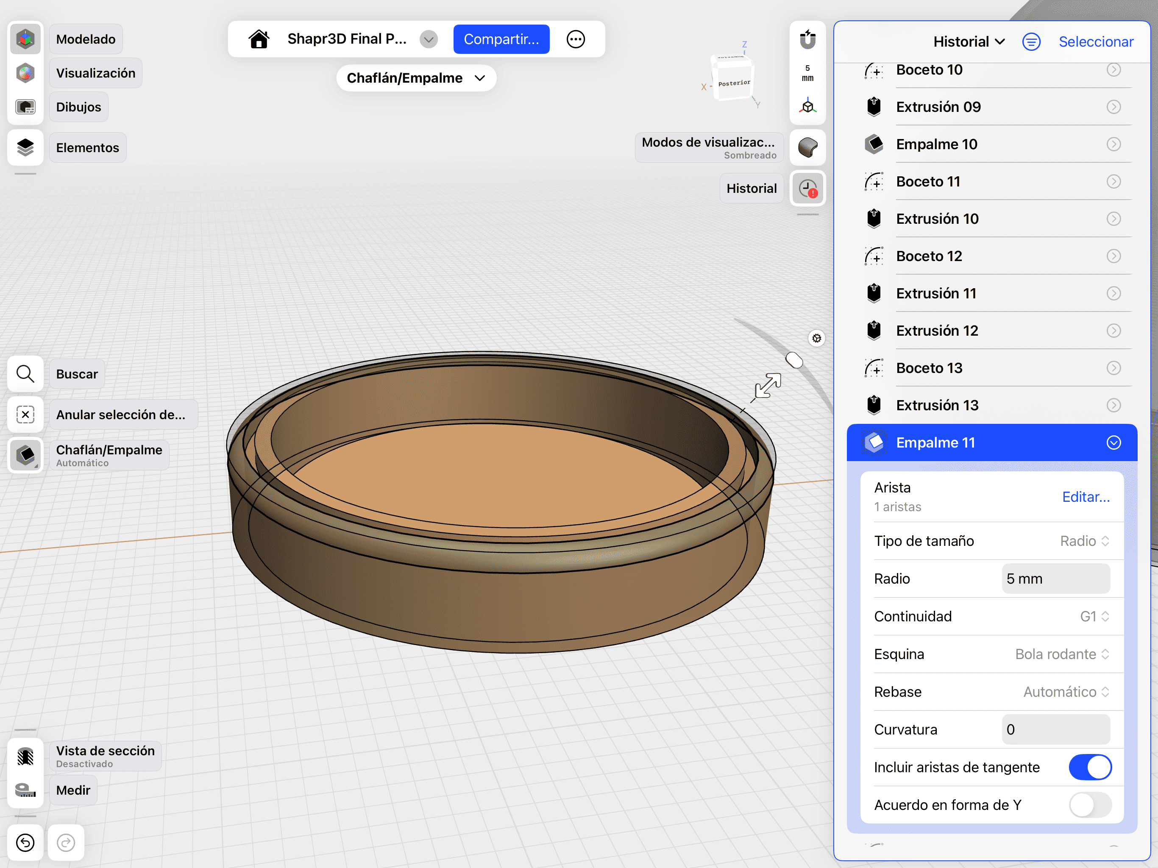This screenshot has height=868, width=1158.
Task: Open the Modelado workspace icon
Action: click(x=25, y=39)
